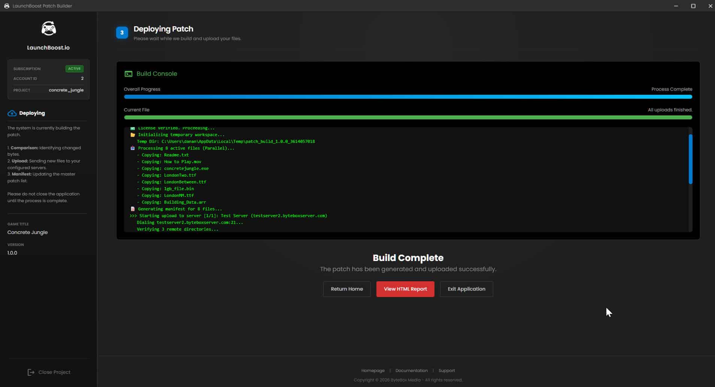
Task: Click the Overall Progress bar
Action: 408,97
